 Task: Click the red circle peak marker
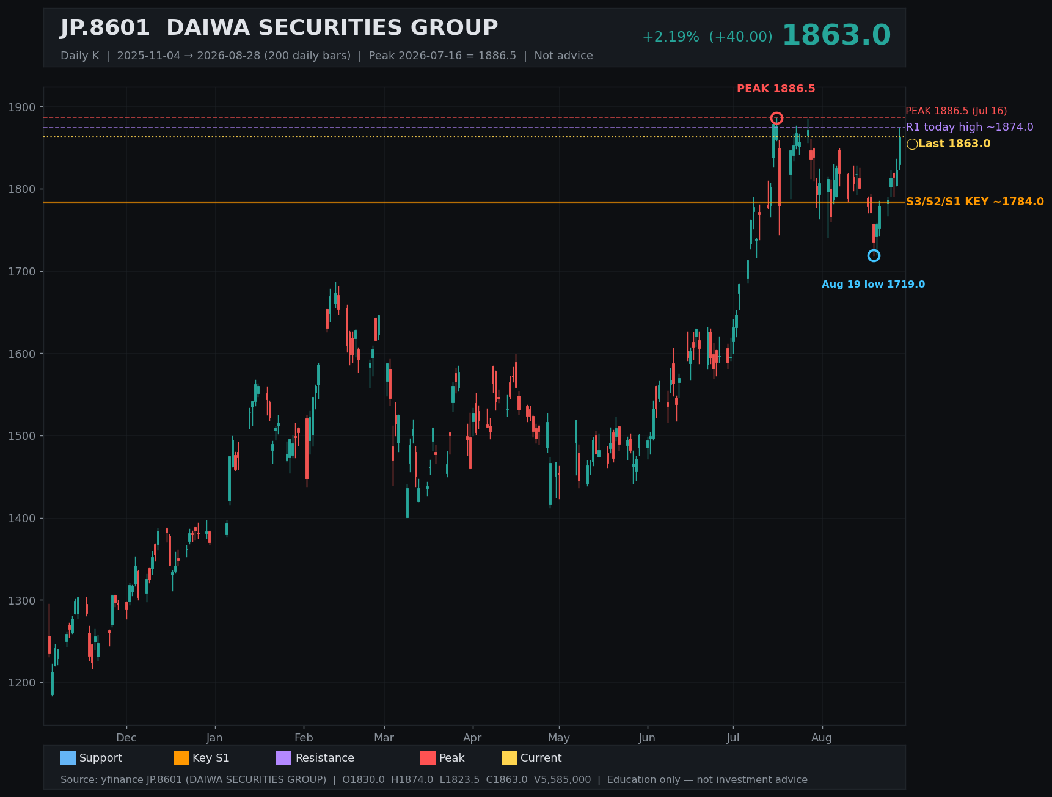pyautogui.click(x=776, y=118)
